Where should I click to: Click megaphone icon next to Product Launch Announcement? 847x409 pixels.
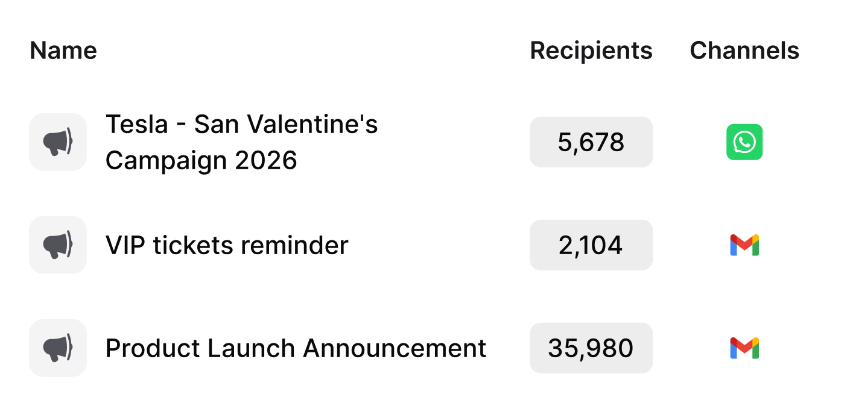(x=58, y=348)
